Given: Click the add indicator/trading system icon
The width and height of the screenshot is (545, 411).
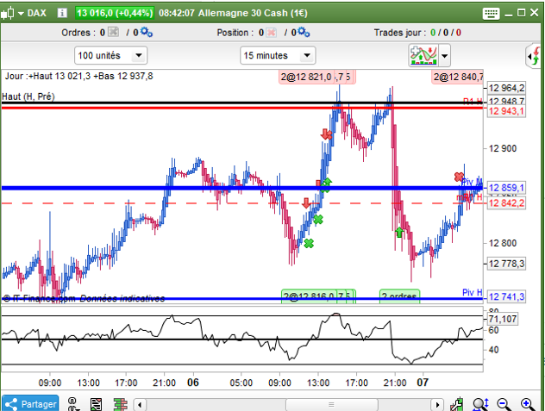Looking at the screenshot, I should pos(423,55).
